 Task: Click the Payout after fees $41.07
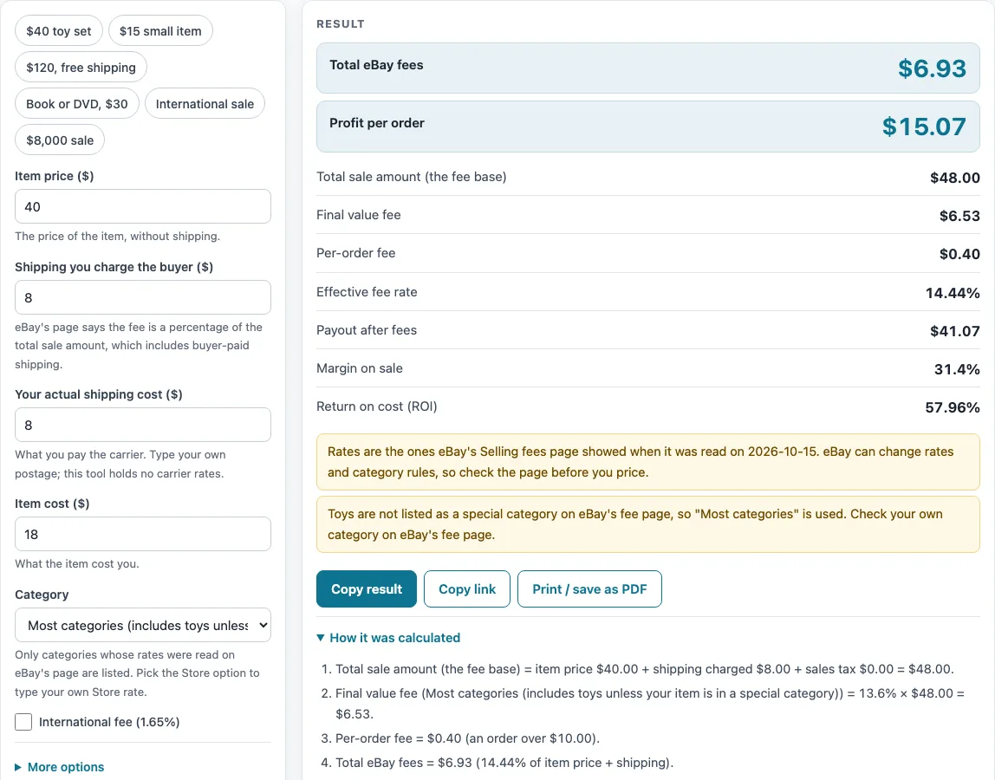[955, 331]
